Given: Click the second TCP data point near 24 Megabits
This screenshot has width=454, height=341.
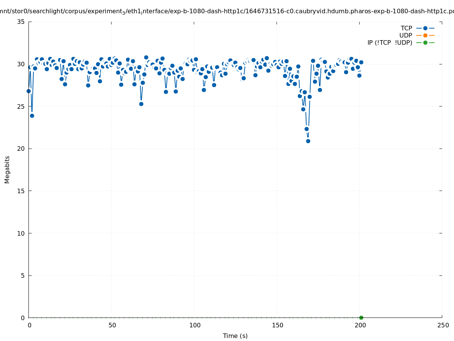Looking at the screenshot, I should (32, 116).
